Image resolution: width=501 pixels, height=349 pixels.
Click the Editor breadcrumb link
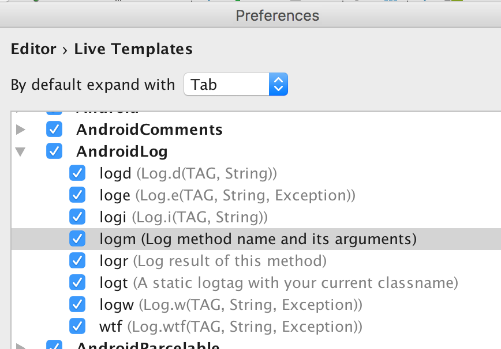click(33, 49)
